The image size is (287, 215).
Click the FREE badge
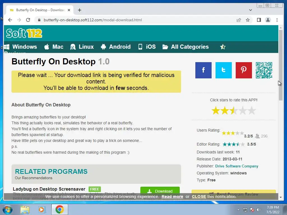95,189
